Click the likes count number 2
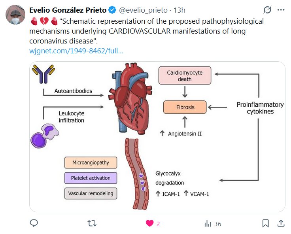 click(158, 224)
